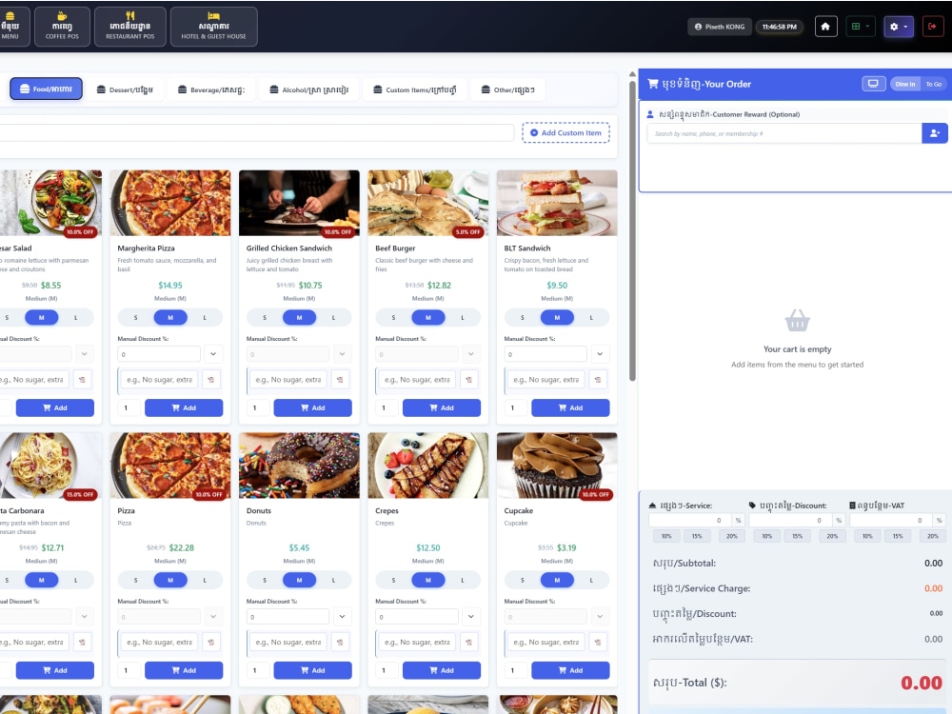Viewport: 952px width, 714px height.
Task: Click note template icon on Beef Burger
Action: coord(468,380)
